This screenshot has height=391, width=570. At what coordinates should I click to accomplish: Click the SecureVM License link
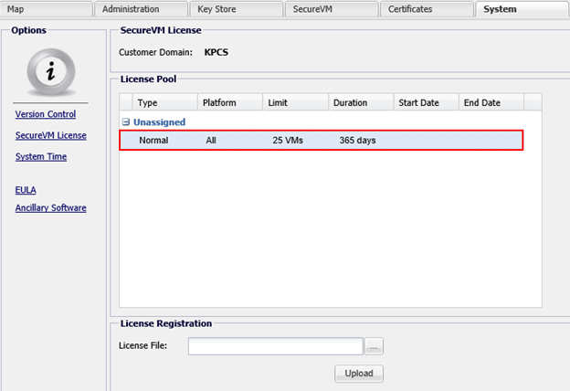click(x=51, y=135)
